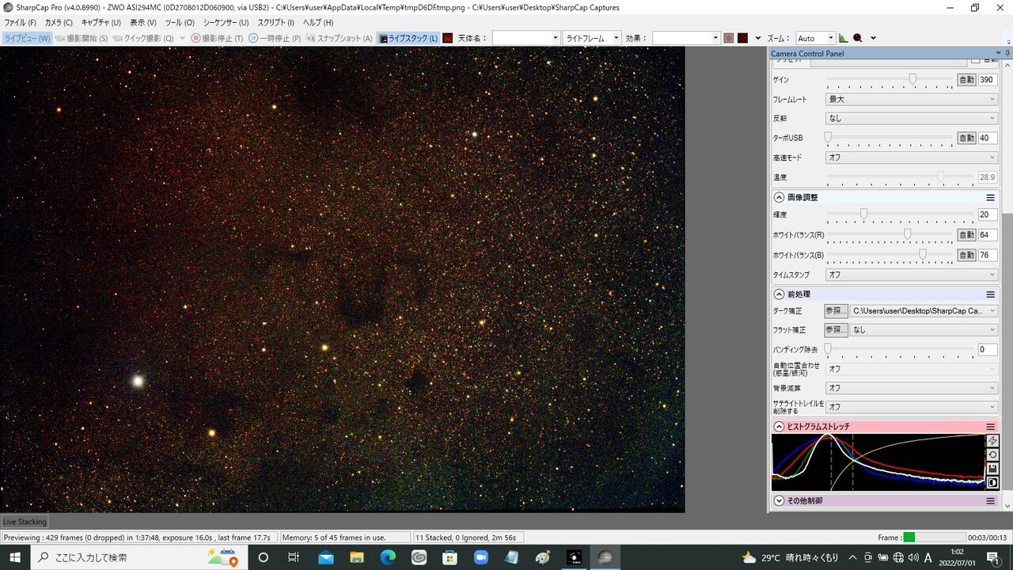Open the ヒストグラムストレッチ section hamburger menu
The height and width of the screenshot is (570, 1013).
pos(990,427)
